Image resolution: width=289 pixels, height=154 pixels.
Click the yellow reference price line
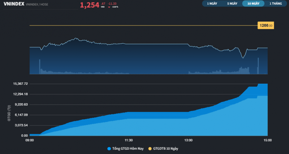coord(144,25)
